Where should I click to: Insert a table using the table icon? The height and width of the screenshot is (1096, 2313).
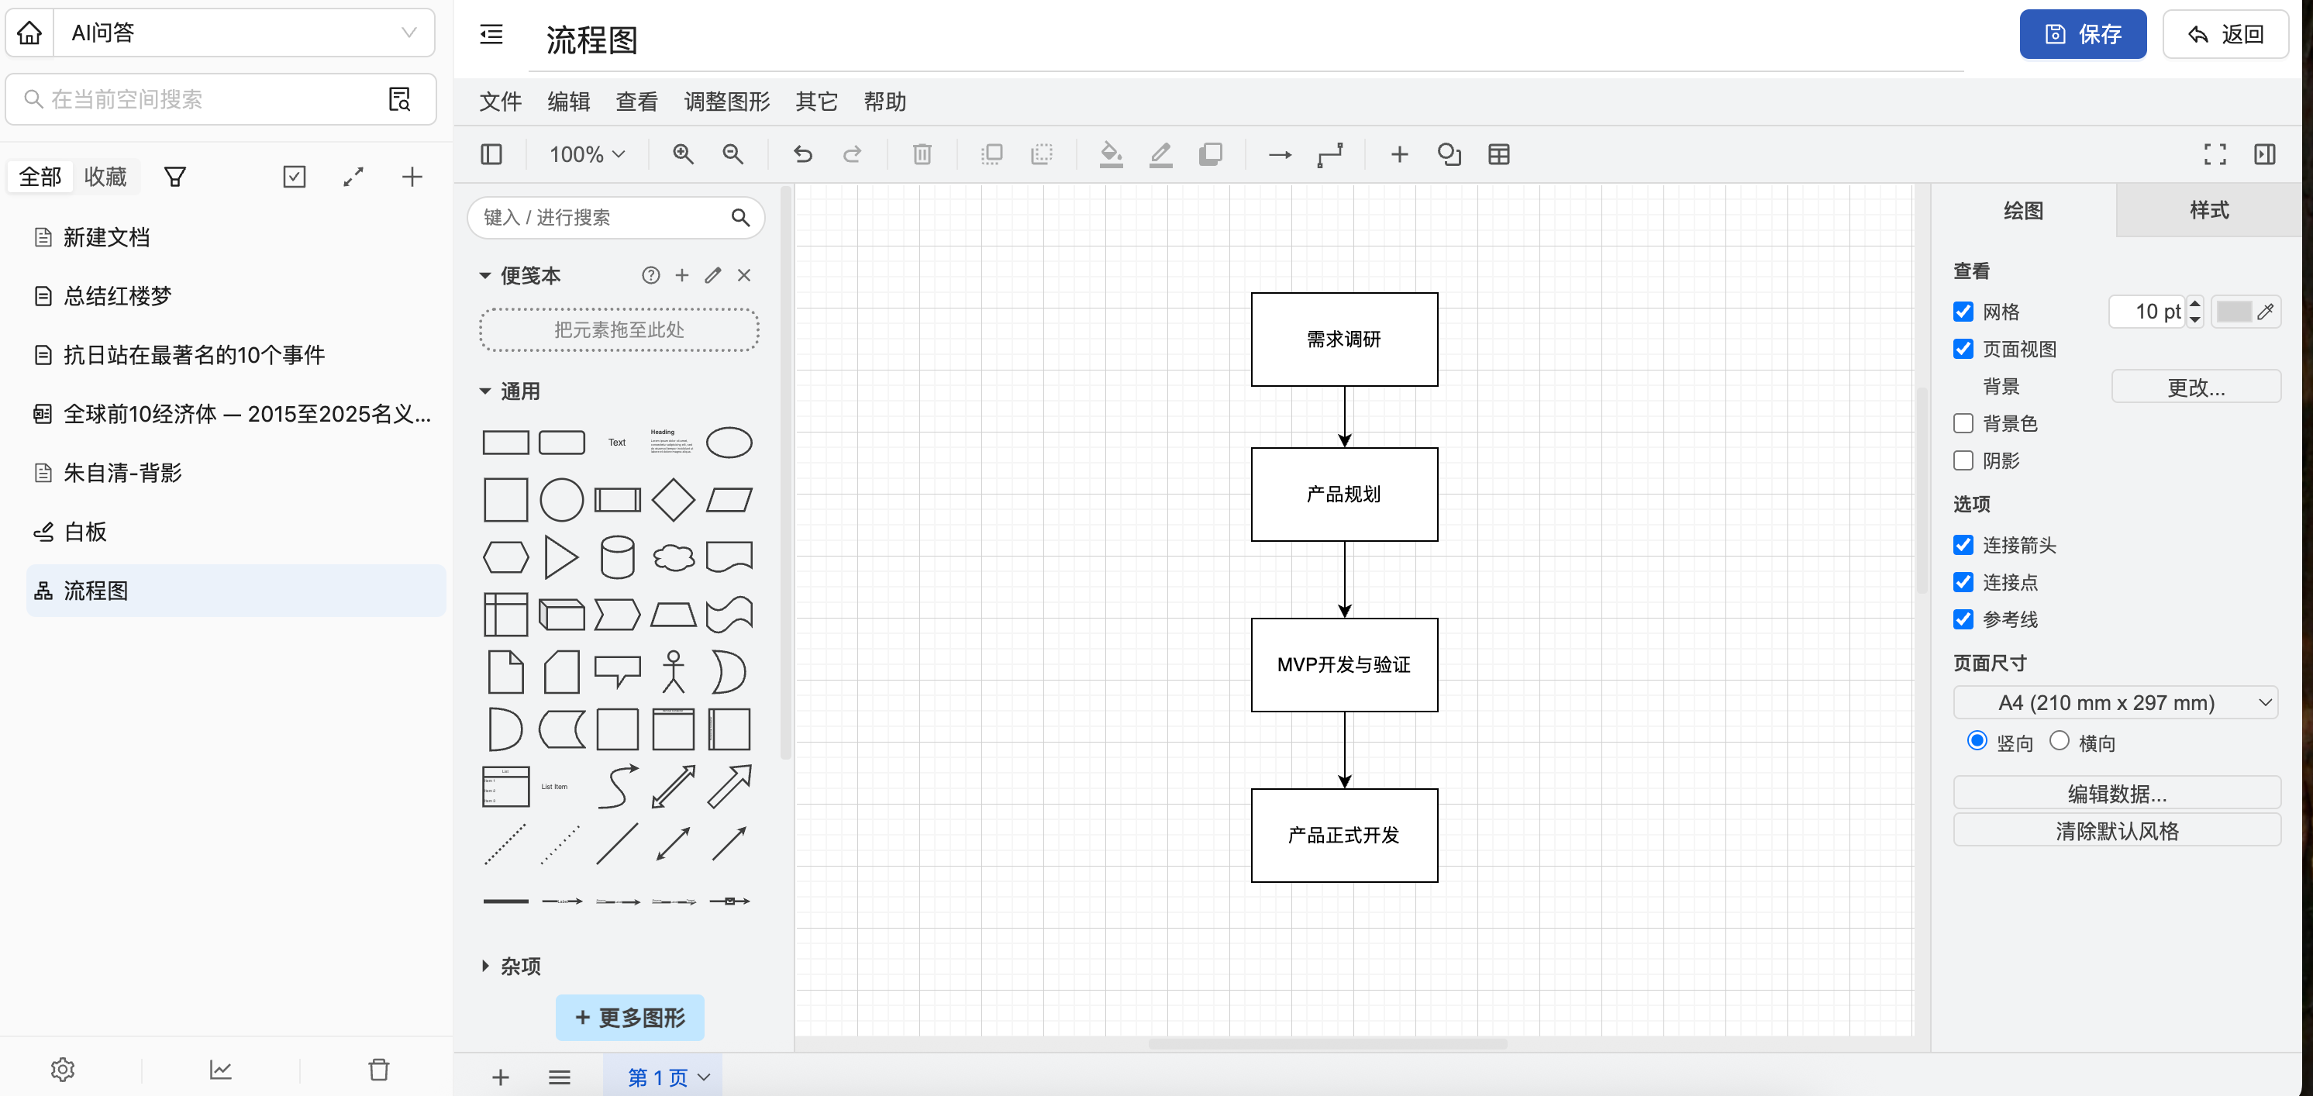tap(1501, 153)
